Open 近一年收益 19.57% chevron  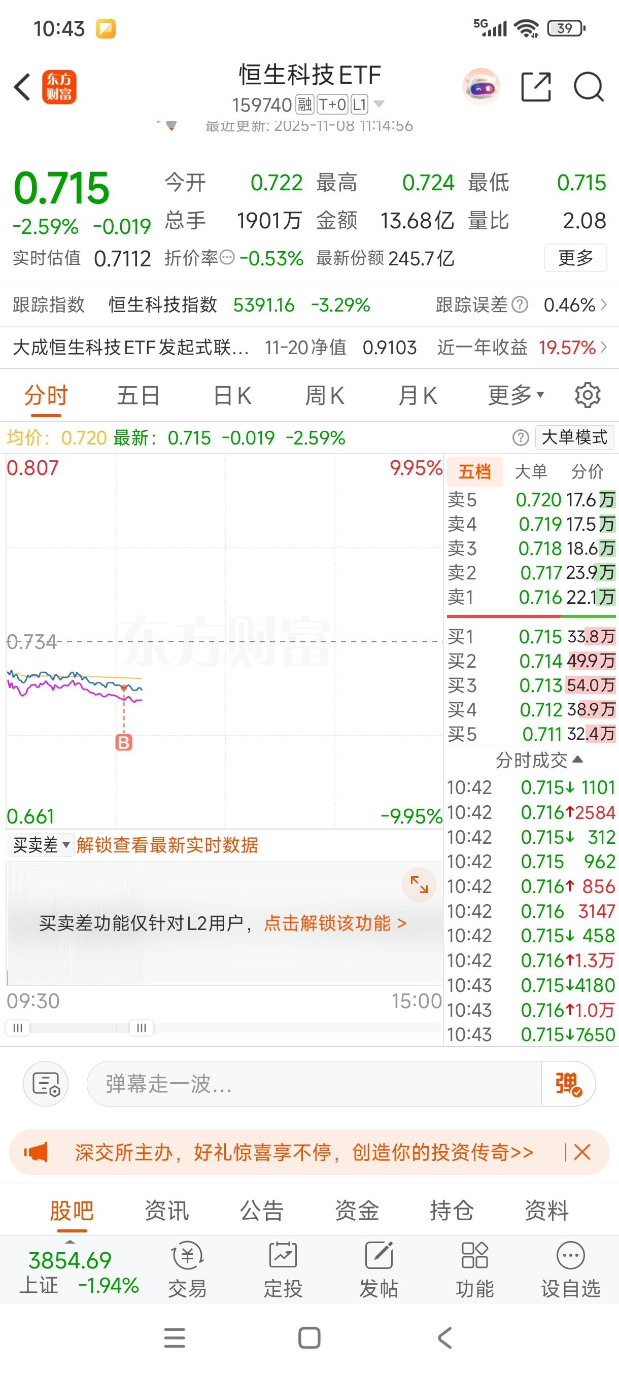coord(603,347)
